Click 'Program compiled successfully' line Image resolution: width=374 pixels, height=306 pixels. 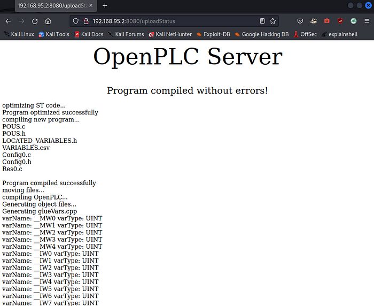tap(49, 183)
